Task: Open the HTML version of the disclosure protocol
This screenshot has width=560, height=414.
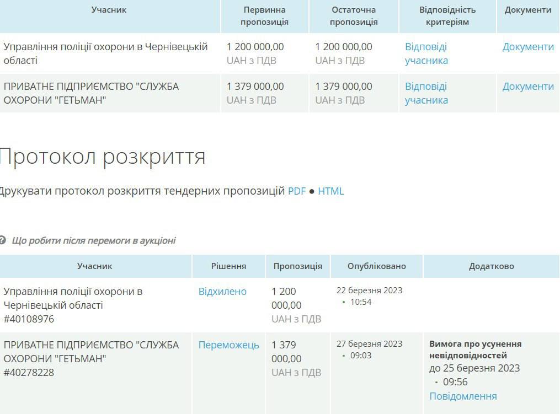Action: [330, 191]
